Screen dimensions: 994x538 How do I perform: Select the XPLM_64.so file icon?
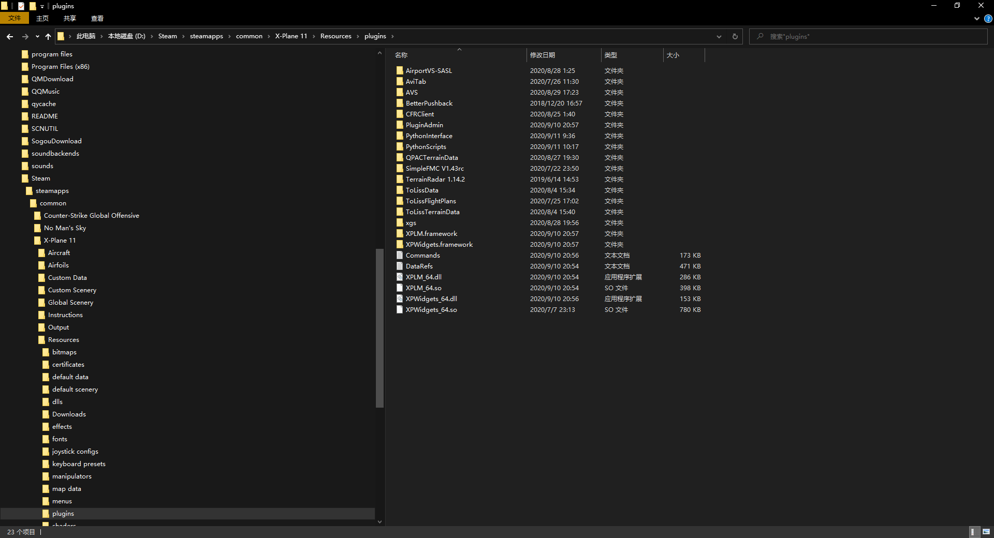pos(400,288)
